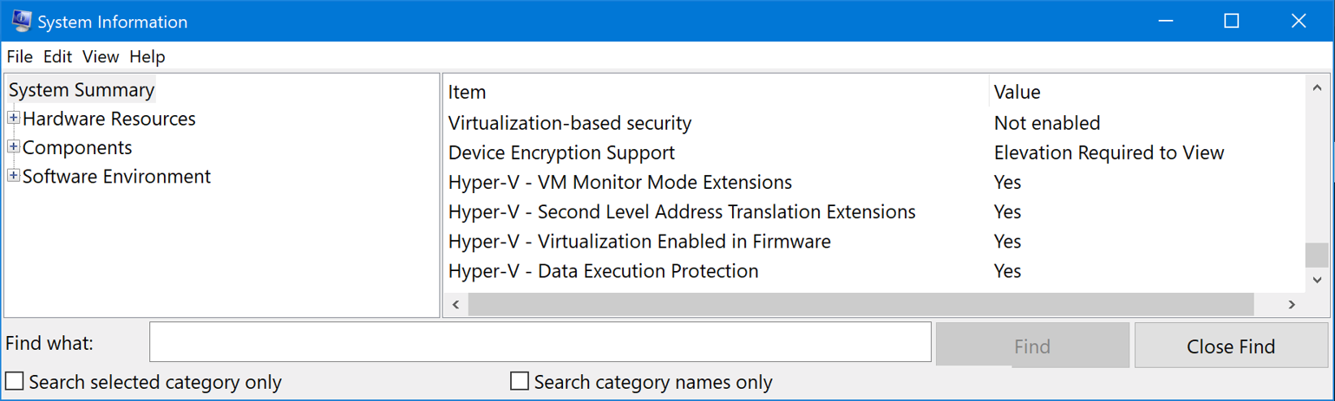Screen dimensions: 1335x401
Task: Open the View menu
Action: click(101, 57)
